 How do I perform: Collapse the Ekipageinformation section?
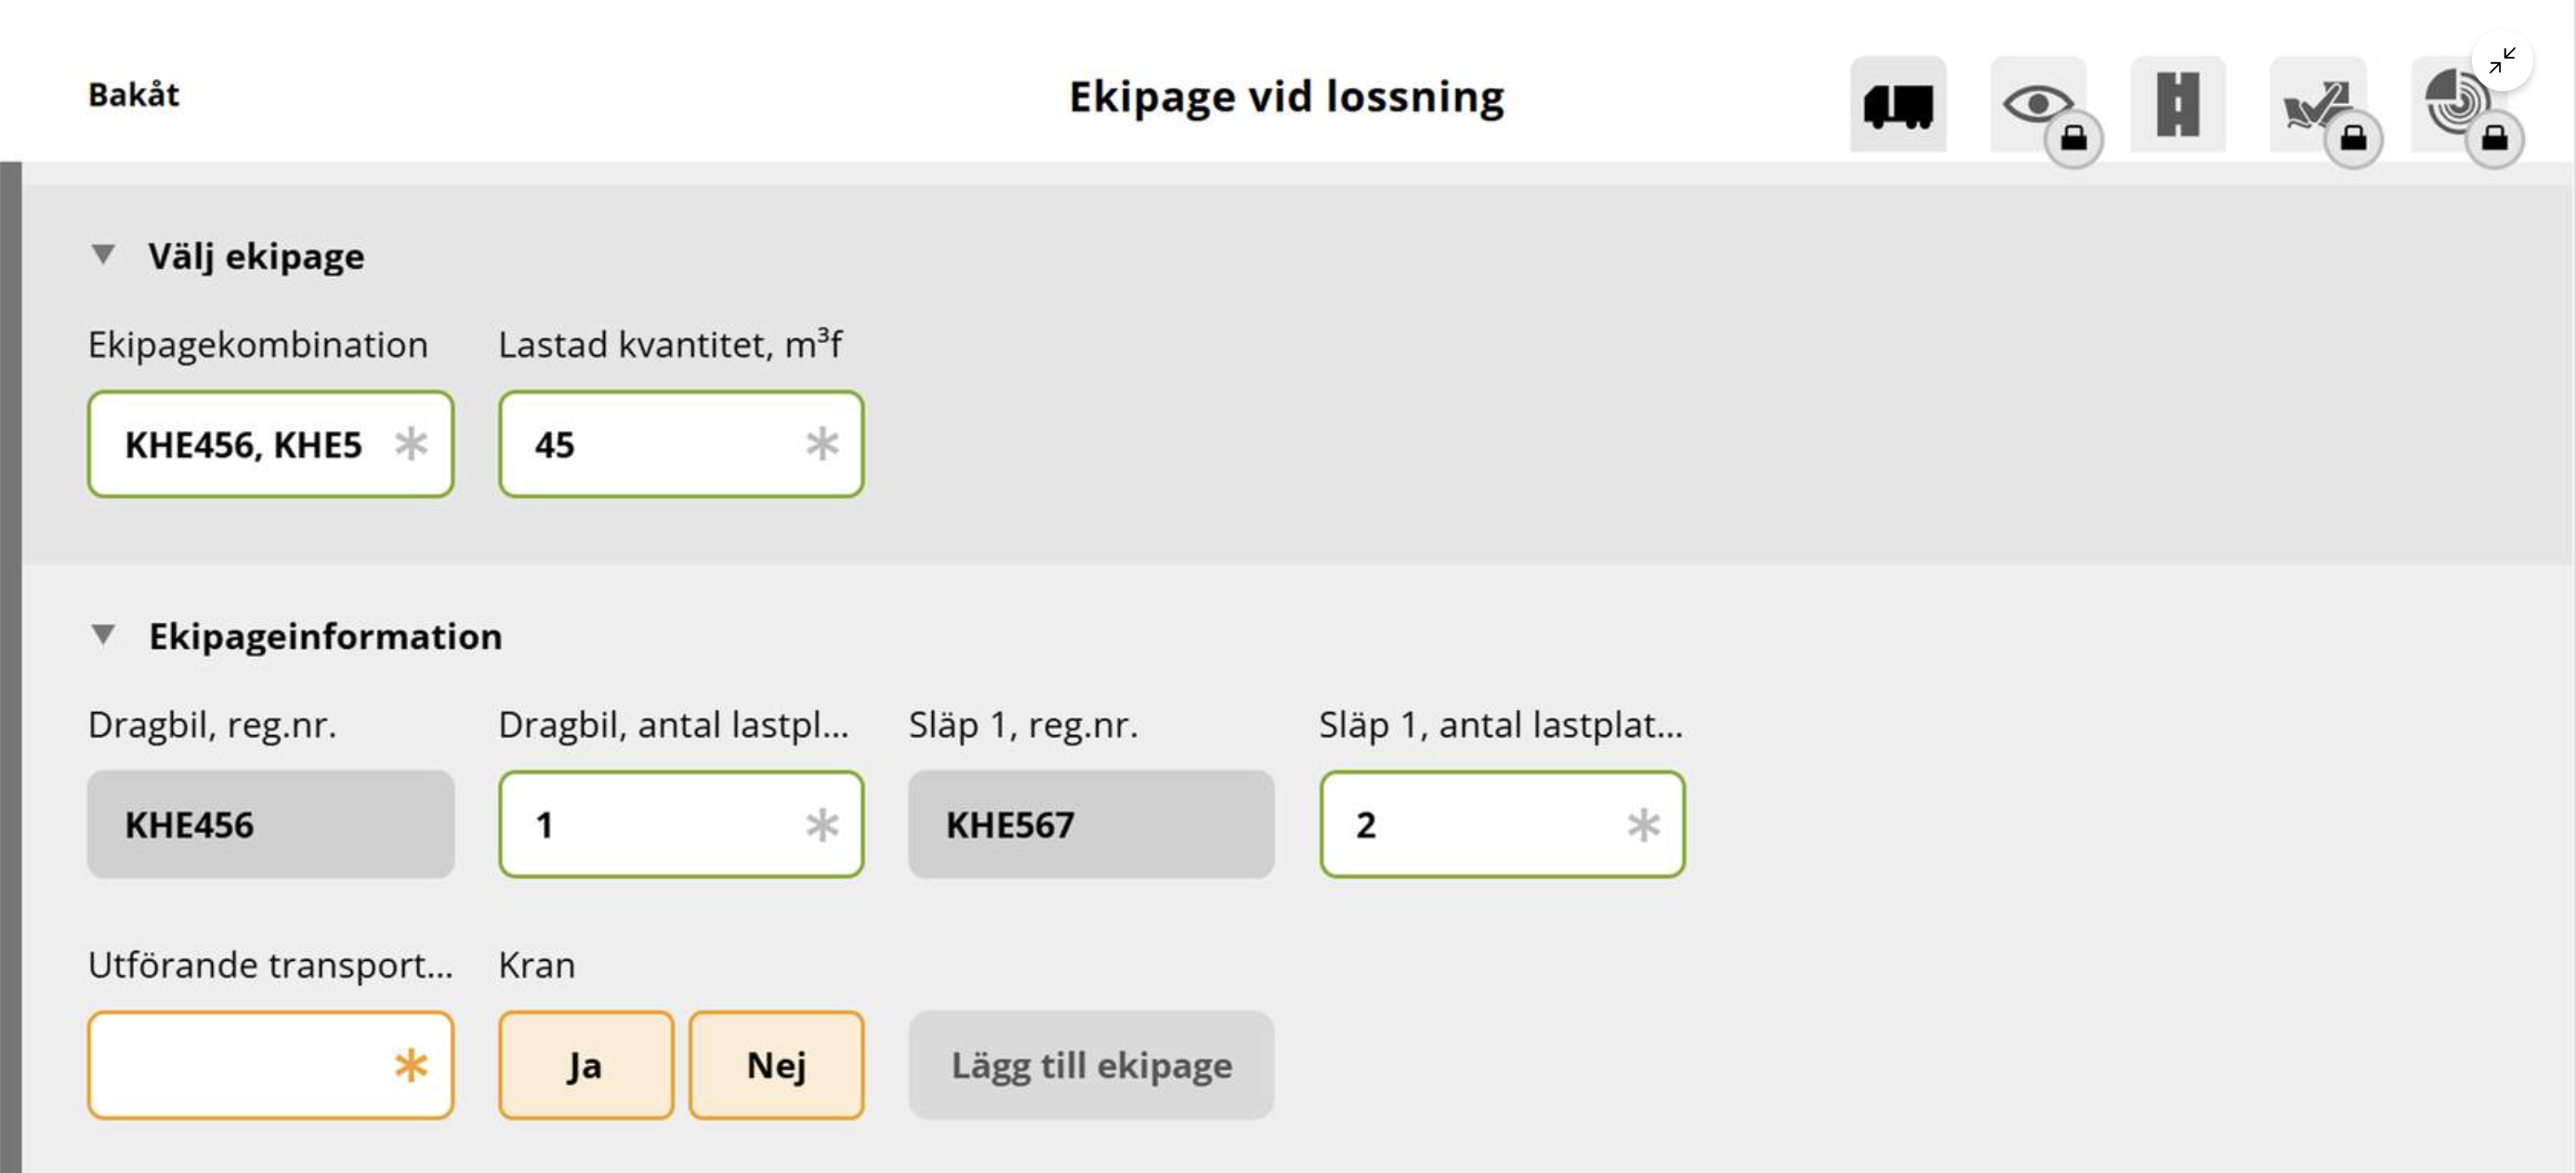103,635
